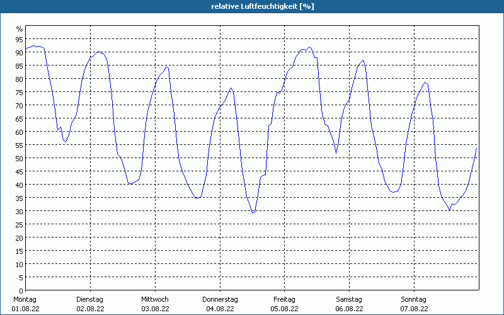The image size is (504, 315).
Task: Select the y-axis value 70
Action: pyautogui.click(x=20, y=105)
